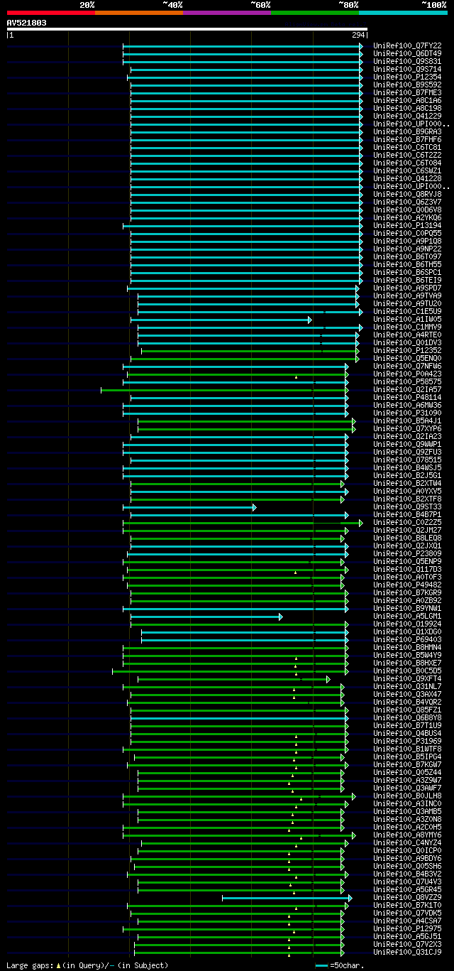Click the red 20% identity legend bar

(50, 13)
